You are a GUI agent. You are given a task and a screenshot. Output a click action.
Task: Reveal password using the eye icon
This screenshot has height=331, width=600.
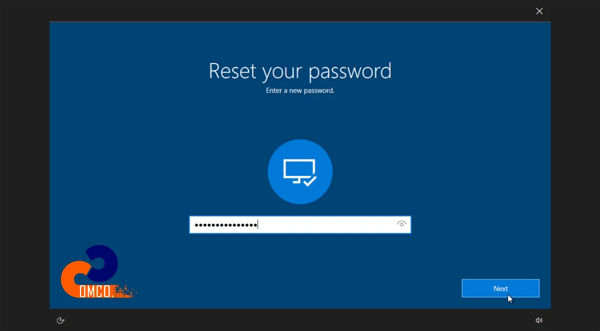(x=401, y=224)
